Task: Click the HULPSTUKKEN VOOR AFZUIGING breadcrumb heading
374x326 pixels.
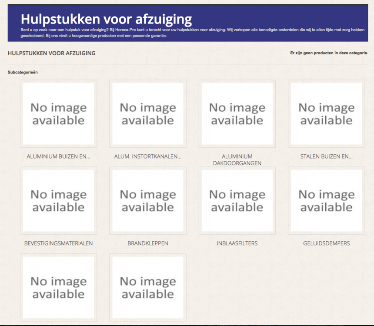Action: (x=52, y=53)
